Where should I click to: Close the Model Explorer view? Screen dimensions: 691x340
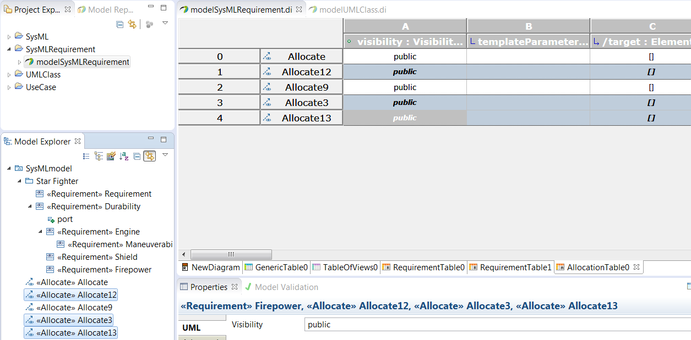[x=78, y=141]
